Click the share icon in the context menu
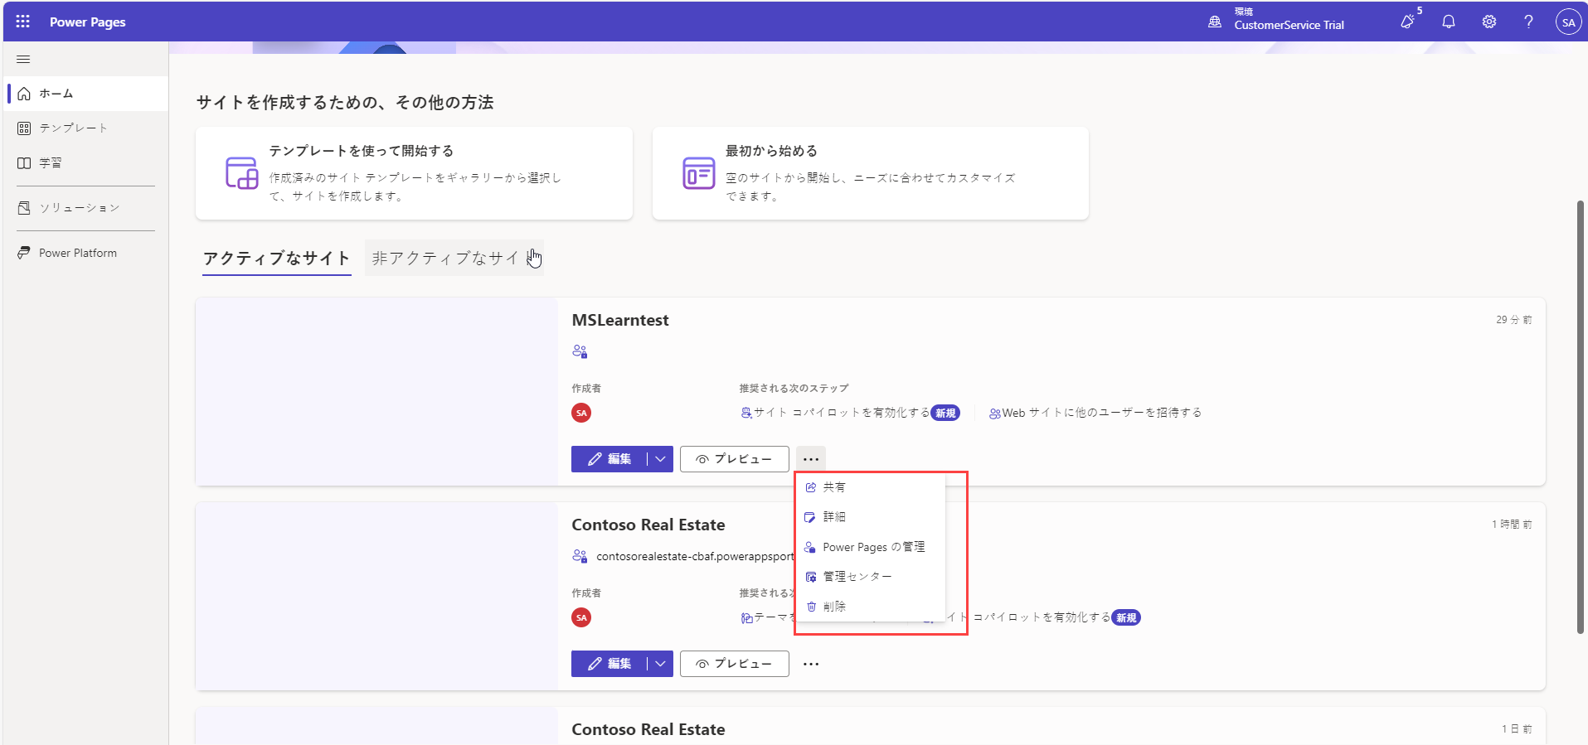Screen dimensions: 1588x745 811,487
